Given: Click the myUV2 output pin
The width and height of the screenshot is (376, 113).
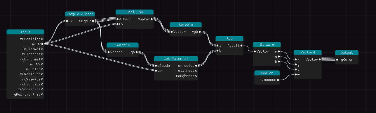Looking at the screenshot, I should (42, 64).
